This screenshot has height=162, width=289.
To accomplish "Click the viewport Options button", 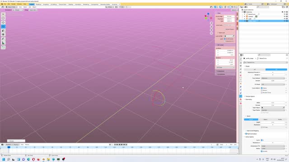I will [234, 10].
